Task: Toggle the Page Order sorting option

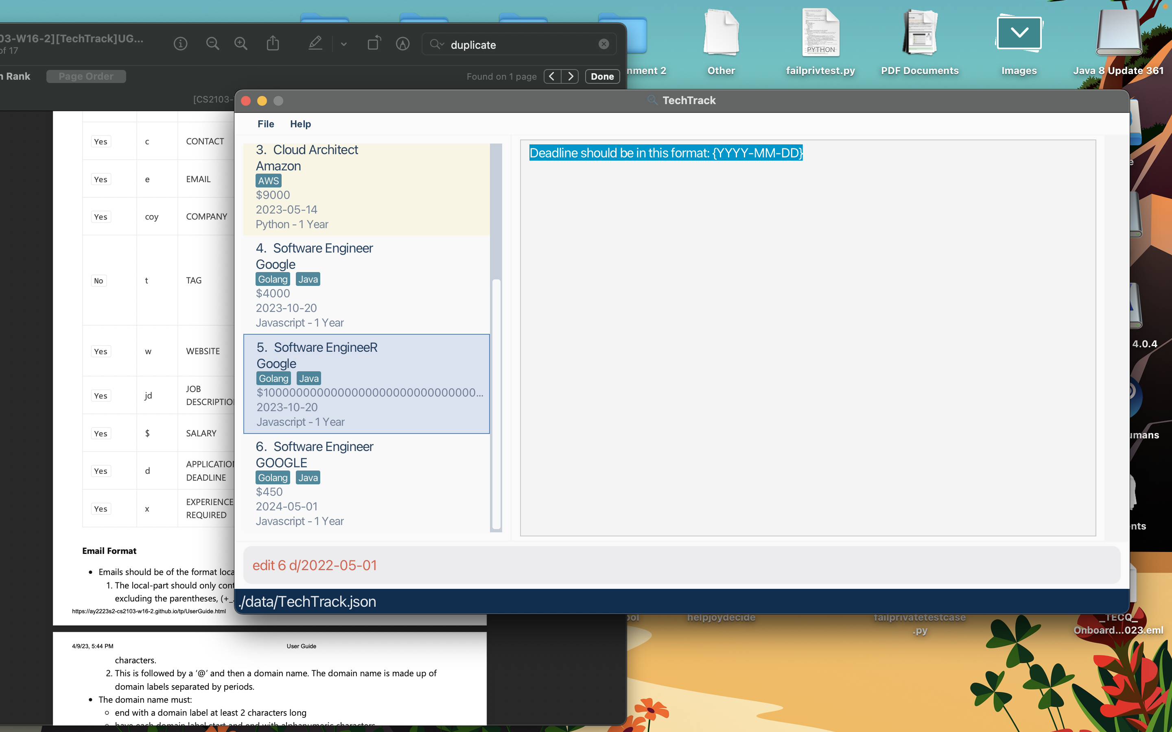Action: 86,76
